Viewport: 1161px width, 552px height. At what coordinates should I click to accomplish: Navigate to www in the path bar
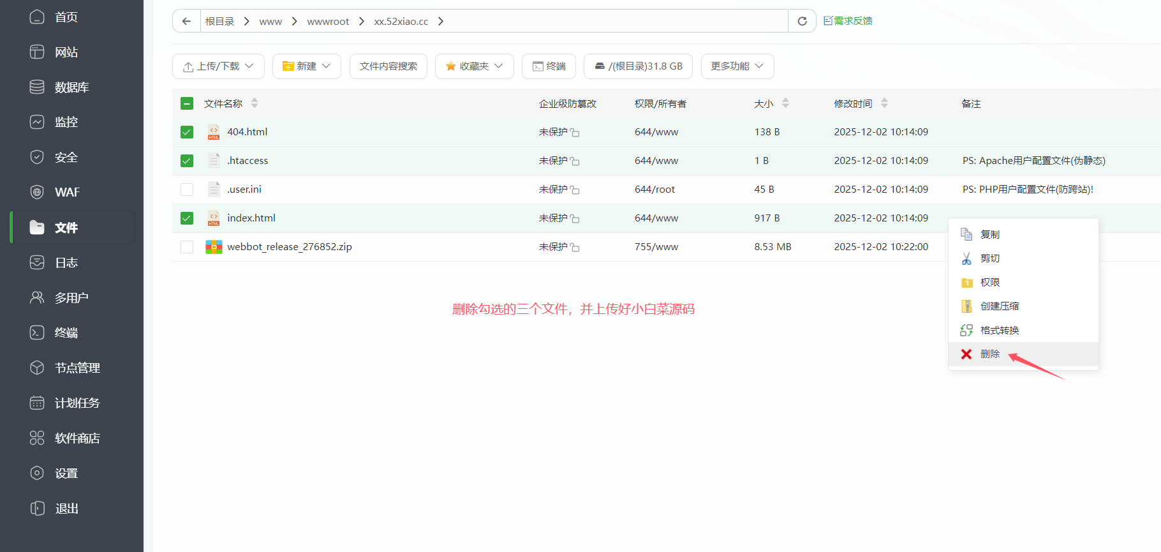point(270,21)
